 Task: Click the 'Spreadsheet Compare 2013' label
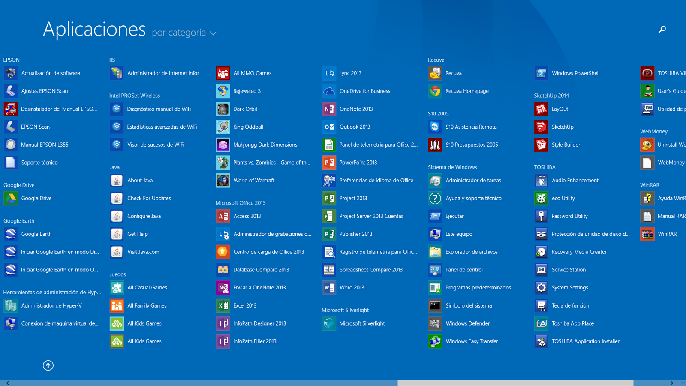coord(371,270)
